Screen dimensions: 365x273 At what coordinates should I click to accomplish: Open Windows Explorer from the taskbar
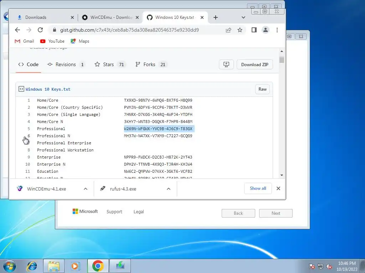[x=54, y=266]
